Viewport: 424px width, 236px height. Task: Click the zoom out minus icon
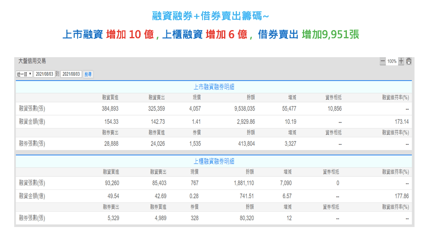(x=383, y=61)
